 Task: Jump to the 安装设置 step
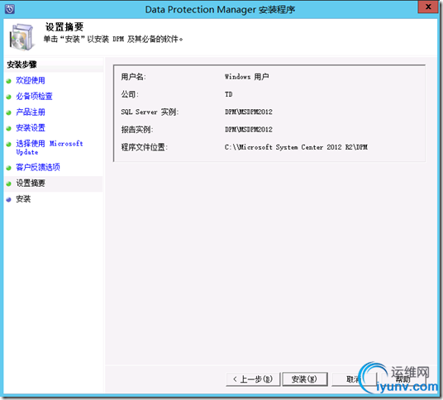[31, 128]
